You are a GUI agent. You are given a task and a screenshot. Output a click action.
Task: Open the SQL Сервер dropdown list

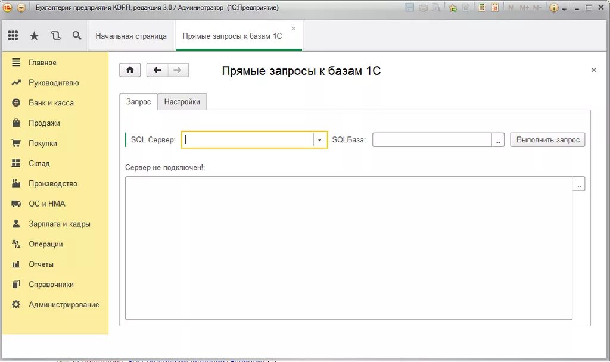point(319,139)
